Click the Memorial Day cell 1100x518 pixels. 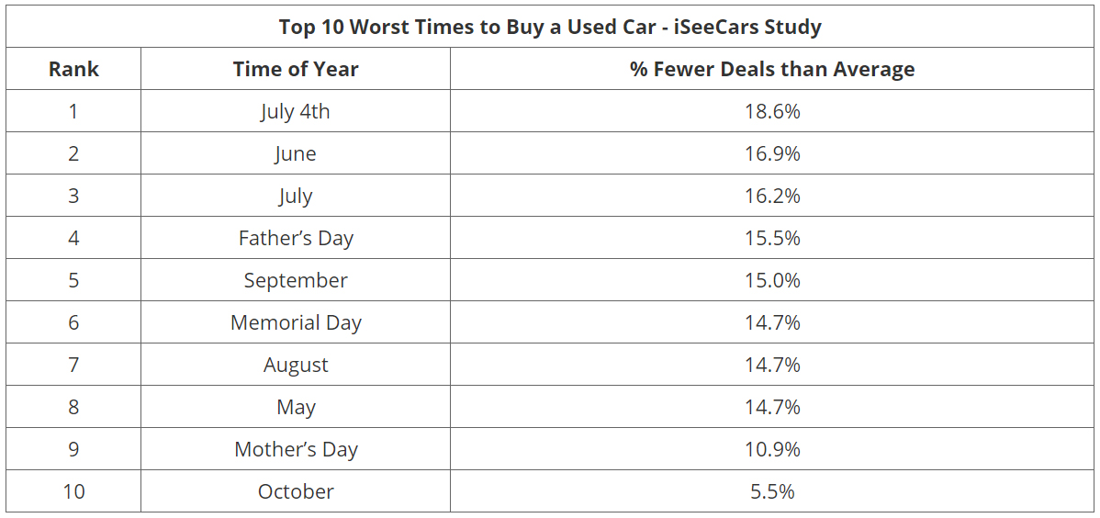pos(296,322)
